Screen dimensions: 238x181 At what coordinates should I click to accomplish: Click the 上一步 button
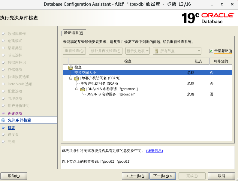point(135,176)
